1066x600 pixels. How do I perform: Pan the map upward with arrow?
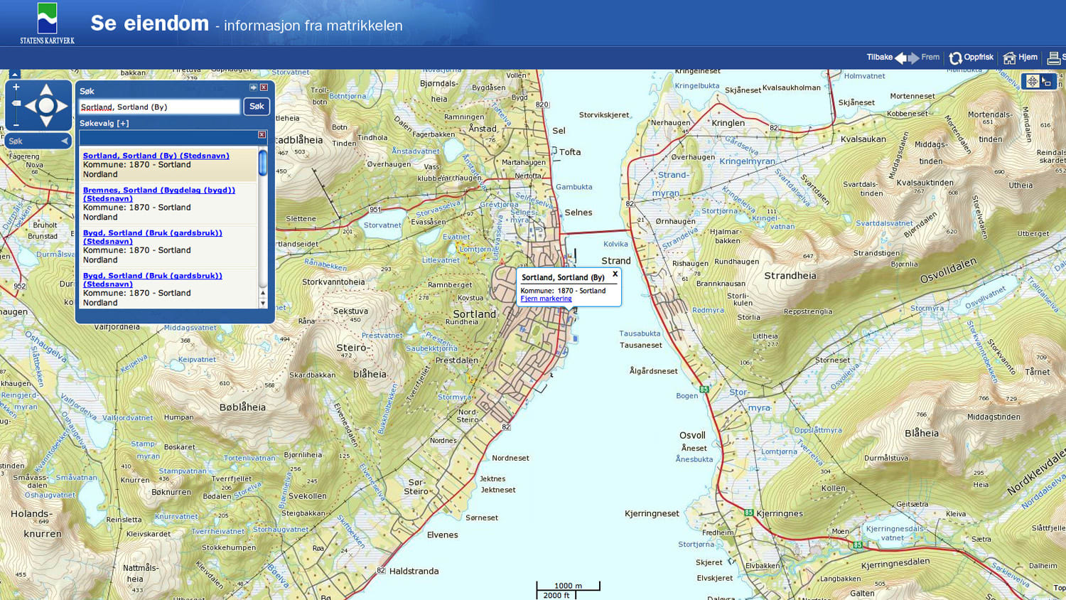46,90
